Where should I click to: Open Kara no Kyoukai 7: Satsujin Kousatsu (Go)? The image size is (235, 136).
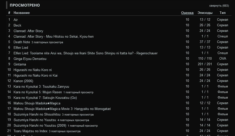45,98
